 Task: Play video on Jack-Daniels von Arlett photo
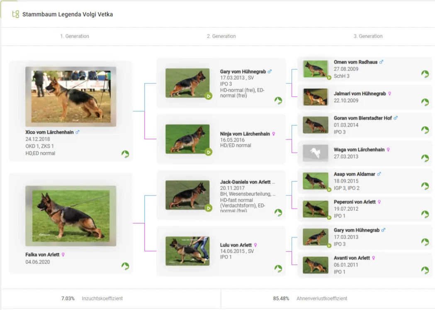click(209, 208)
